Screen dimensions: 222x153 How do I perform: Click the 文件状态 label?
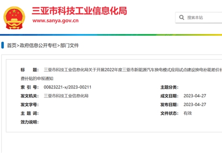click(x=170, y=113)
